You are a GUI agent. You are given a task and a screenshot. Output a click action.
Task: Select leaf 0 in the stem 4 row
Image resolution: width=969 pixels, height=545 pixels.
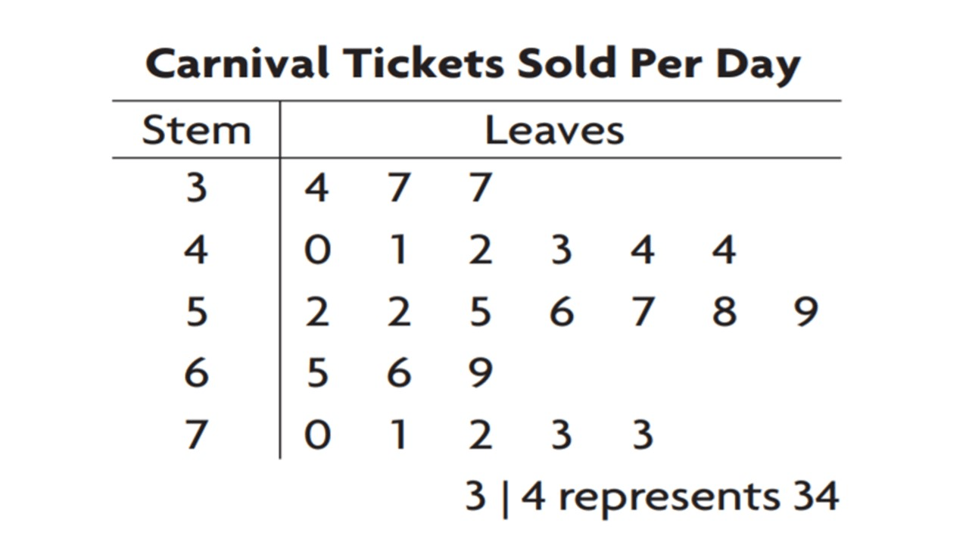tap(316, 249)
